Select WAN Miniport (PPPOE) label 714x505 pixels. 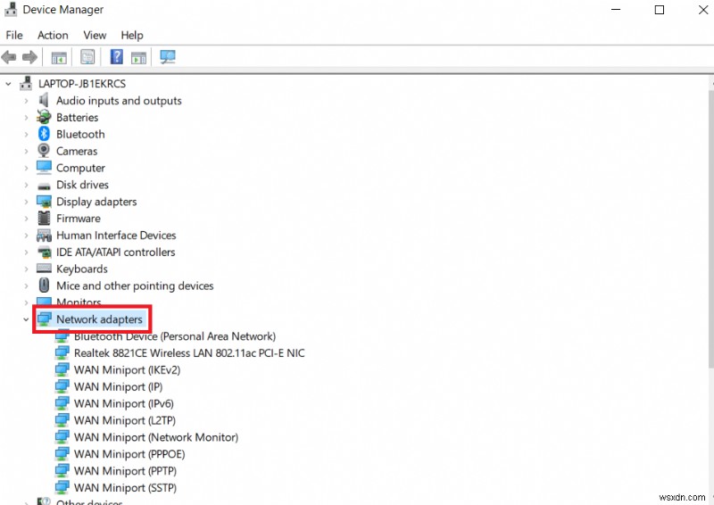[129, 454]
